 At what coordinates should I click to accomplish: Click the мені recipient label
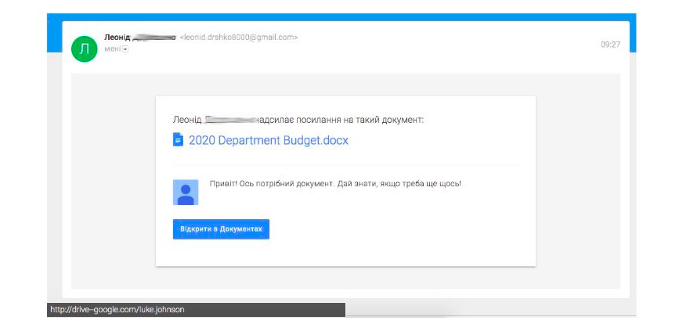[x=112, y=49]
